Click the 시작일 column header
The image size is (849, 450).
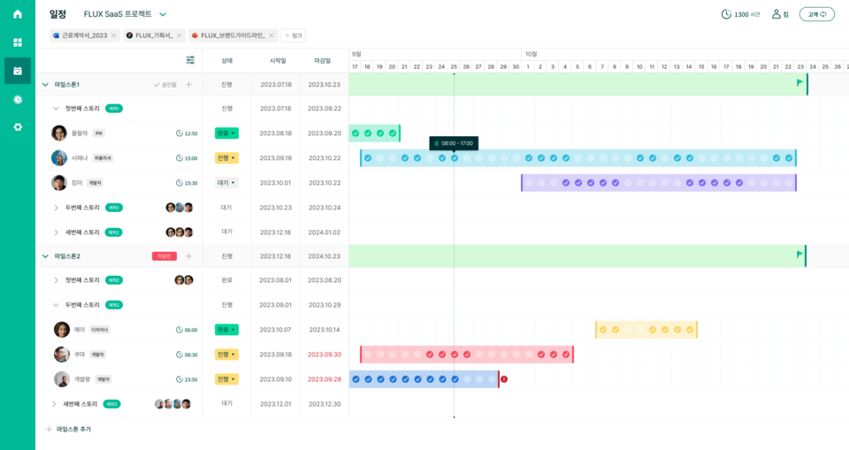pos(278,60)
